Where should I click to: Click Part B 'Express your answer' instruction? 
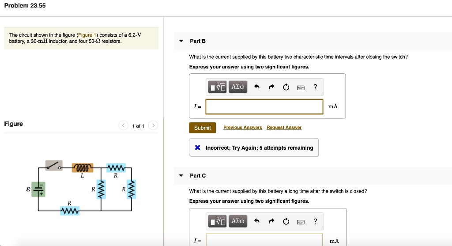tap(249, 67)
